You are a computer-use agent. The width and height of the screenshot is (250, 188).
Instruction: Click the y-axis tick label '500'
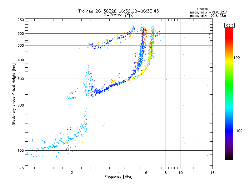coord(21,45)
